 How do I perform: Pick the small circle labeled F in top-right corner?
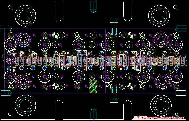[175, 7]
